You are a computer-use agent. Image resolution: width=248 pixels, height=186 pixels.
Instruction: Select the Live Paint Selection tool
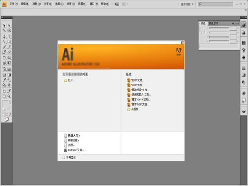[9, 85]
